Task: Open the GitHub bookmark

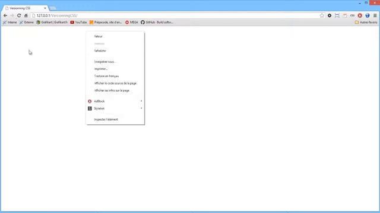Action: [157, 22]
